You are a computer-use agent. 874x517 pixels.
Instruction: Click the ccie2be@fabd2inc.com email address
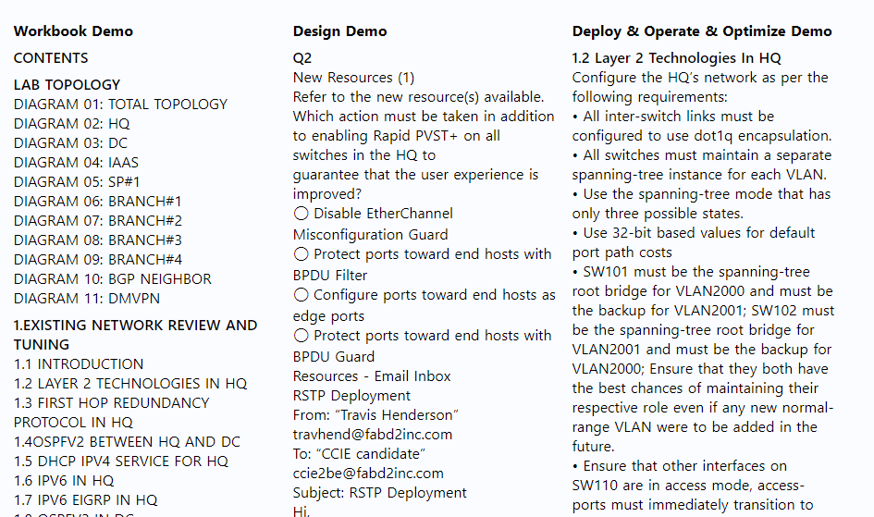(368, 474)
